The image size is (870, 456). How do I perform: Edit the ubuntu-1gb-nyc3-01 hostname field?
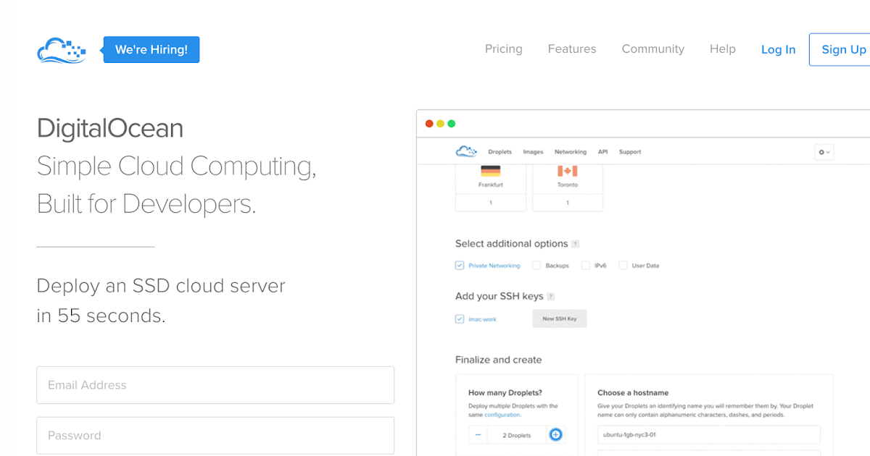click(709, 435)
